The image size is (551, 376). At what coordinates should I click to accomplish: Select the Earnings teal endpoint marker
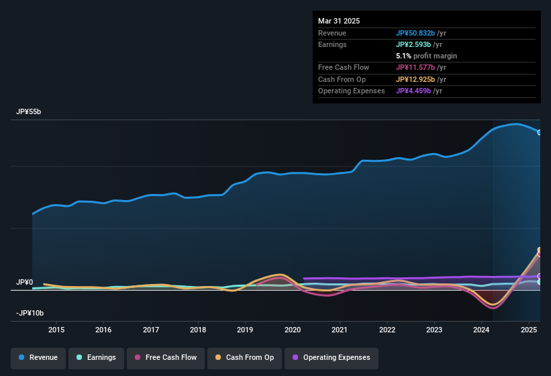click(540, 282)
